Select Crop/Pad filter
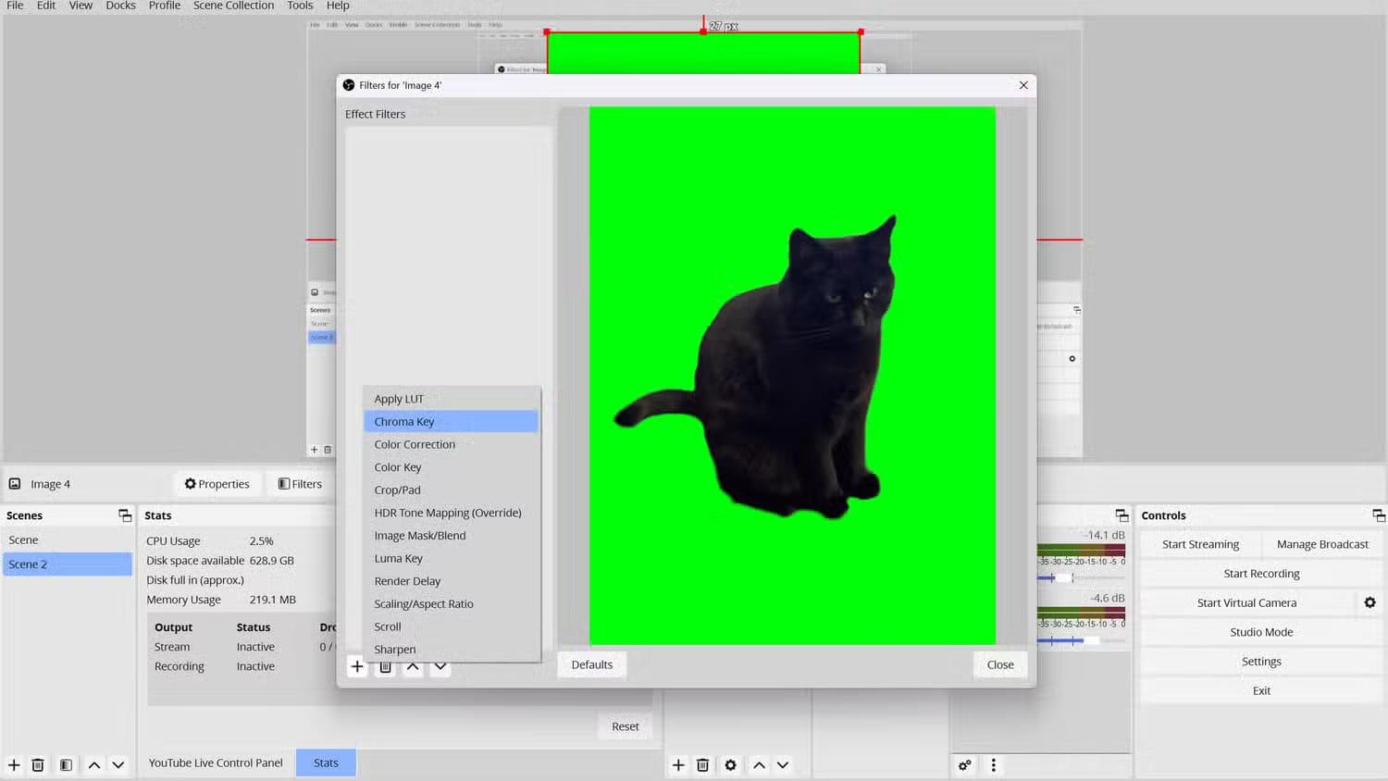The height and width of the screenshot is (781, 1388). pos(451,490)
